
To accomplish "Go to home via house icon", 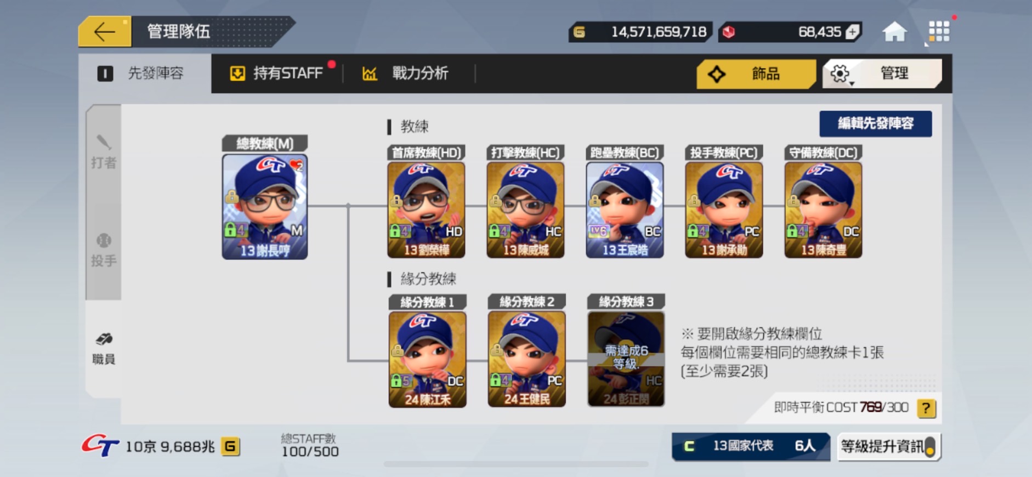I will coord(894,32).
